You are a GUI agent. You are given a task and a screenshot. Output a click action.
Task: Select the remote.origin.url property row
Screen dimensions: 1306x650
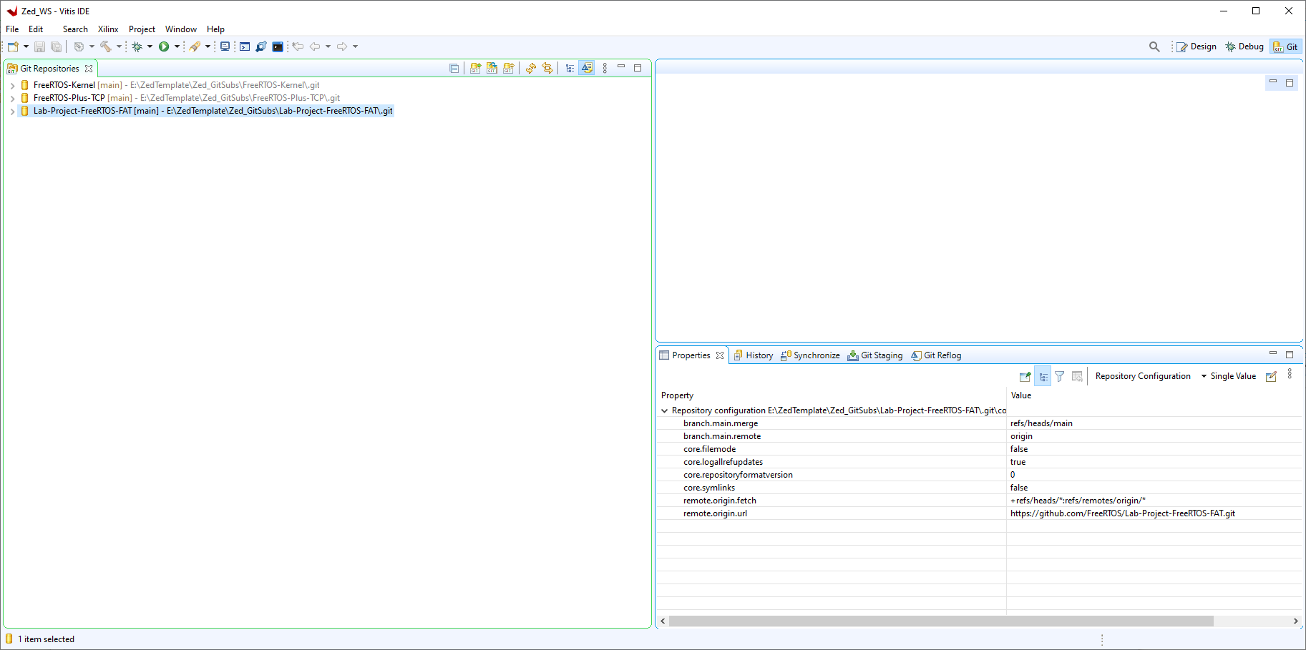[x=978, y=513]
